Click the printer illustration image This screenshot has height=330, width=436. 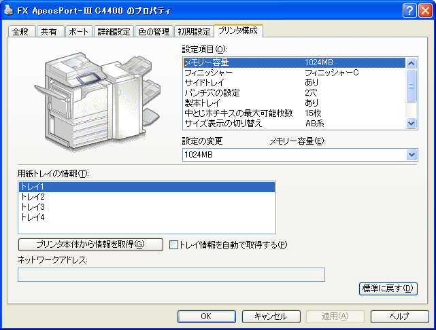(x=97, y=101)
